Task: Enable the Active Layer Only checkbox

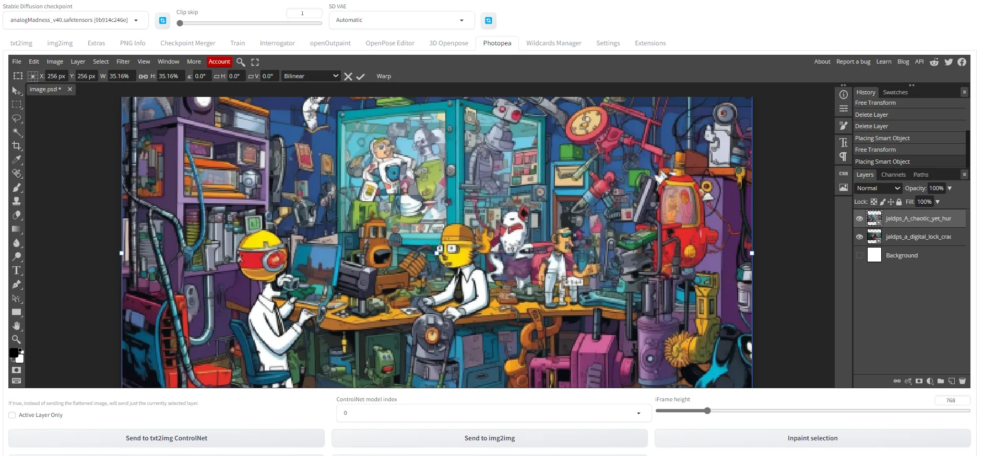Action: coord(12,415)
